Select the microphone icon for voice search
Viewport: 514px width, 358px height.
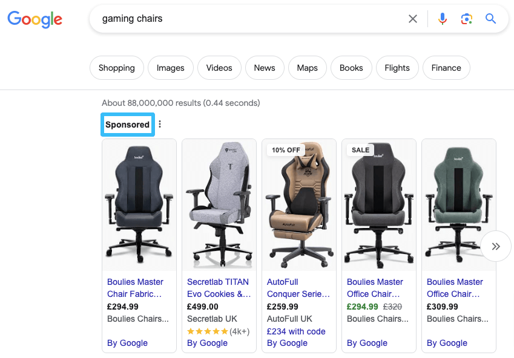coord(442,19)
